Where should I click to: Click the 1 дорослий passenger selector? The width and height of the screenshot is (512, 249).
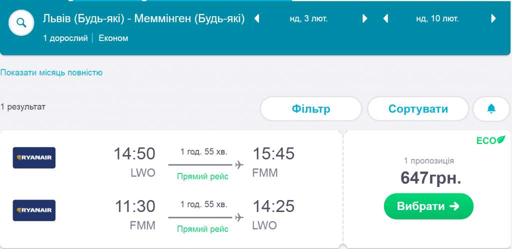65,38
